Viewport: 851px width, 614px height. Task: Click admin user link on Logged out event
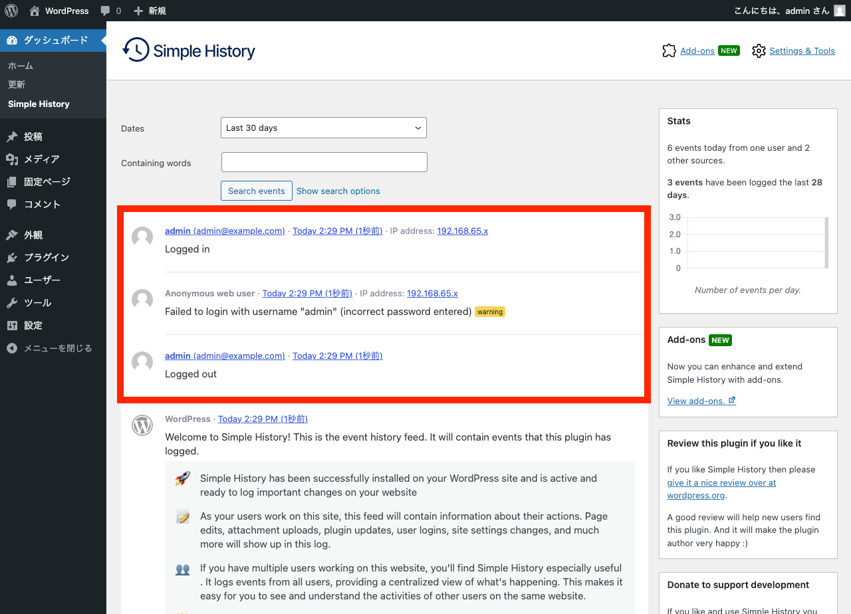click(x=225, y=356)
